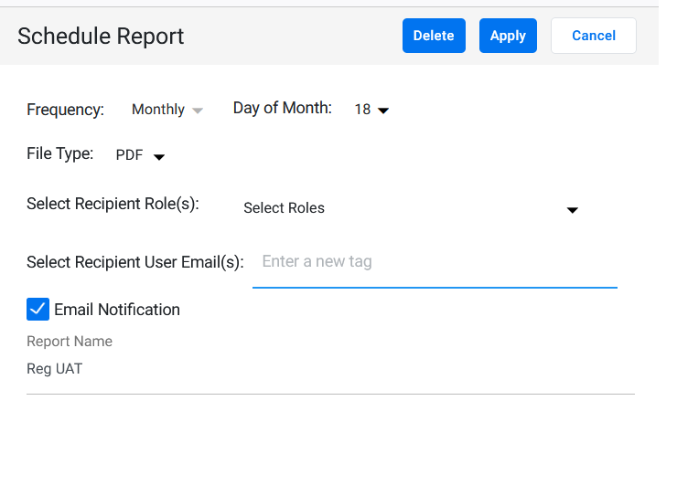This screenshot has height=485, width=677.
Task: Click the Select Recipient User Email(s) label
Action: (135, 262)
